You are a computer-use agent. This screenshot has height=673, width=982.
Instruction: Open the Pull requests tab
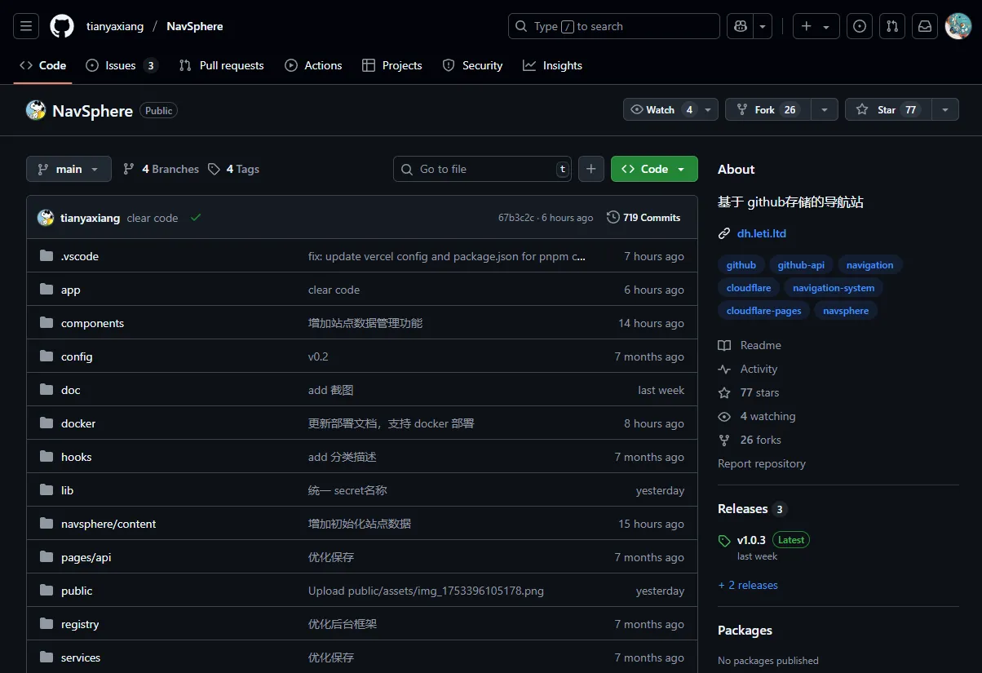click(221, 65)
